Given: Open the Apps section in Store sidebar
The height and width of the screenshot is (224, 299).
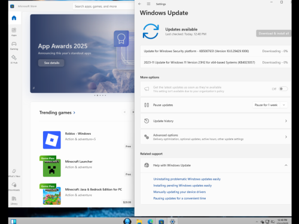Looking at the screenshot, I should pyautogui.click(x=14, y=32).
